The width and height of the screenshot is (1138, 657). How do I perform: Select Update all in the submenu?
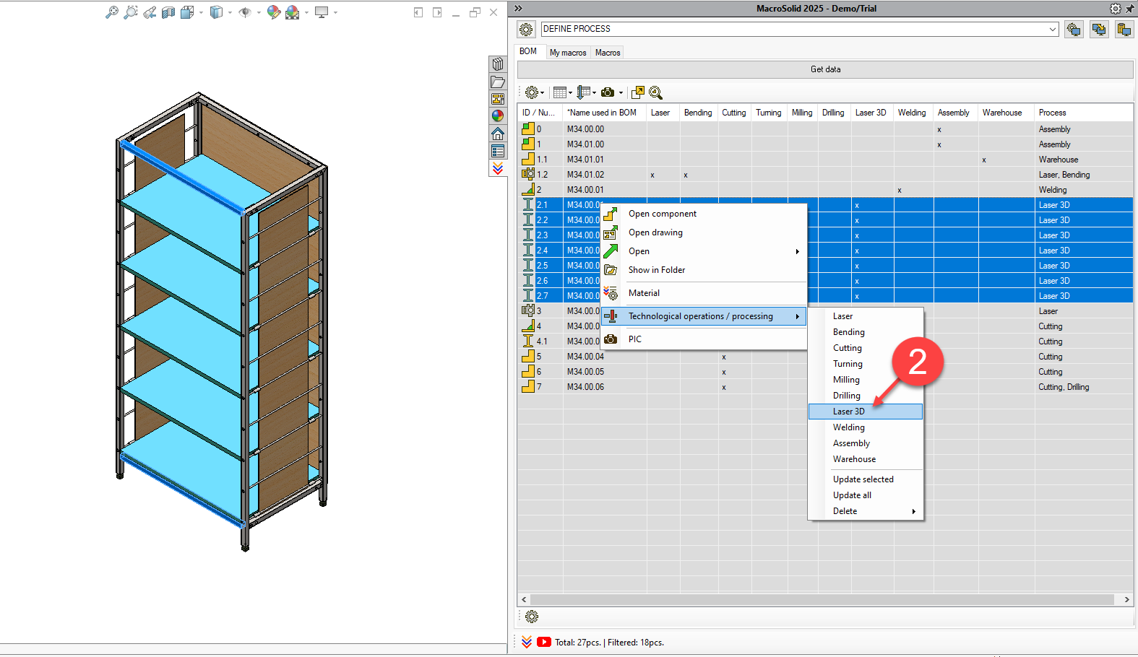click(x=866, y=495)
